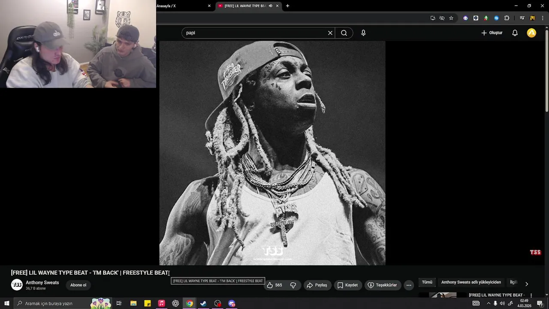Viewport: 549px width, 309px height.
Task: Dislike the video
Action: click(293, 285)
